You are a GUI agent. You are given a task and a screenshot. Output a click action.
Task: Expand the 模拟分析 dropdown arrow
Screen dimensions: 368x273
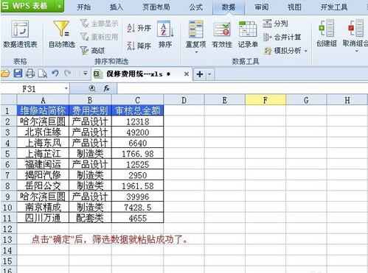(306, 51)
